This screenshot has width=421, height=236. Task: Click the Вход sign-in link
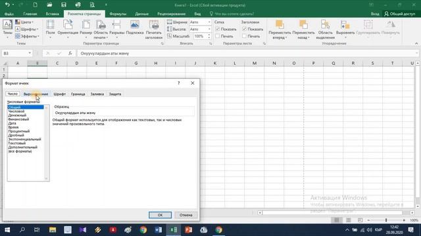tap(375, 14)
